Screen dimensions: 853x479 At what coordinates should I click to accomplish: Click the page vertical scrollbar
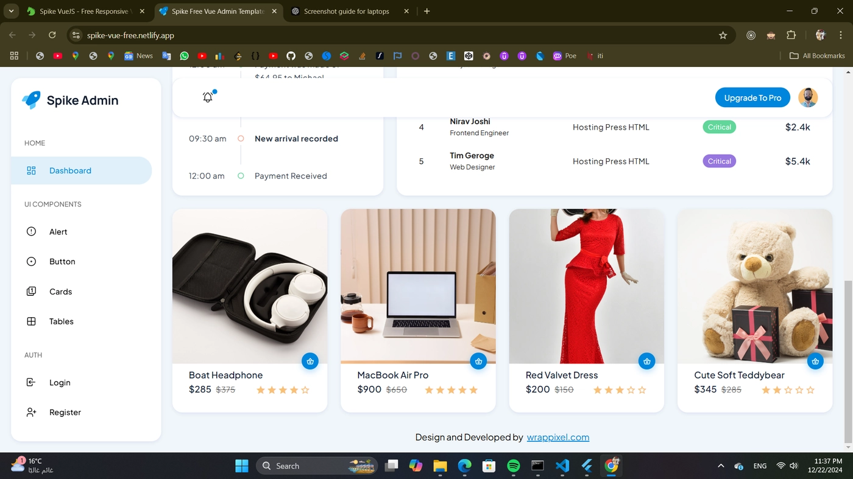point(848,361)
